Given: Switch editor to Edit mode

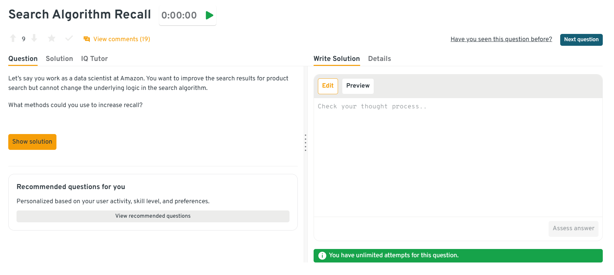Looking at the screenshot, I should click(x=328, y=86).
